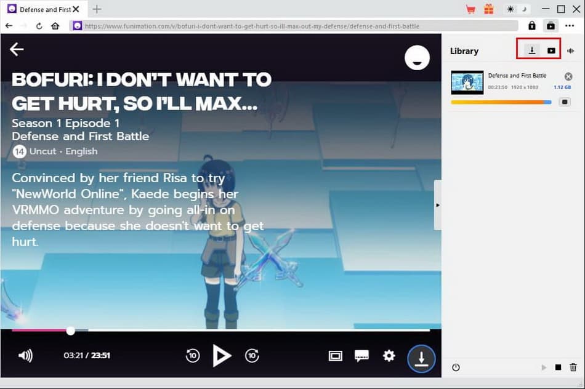The image size is (585, 389).
Task: Open the three-dots more menu
Action: 570,26
